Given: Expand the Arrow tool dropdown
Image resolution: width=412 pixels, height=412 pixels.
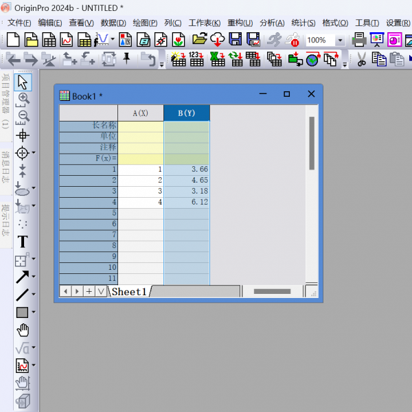Looking at the screenshot, I should click(x=34, y=276).
